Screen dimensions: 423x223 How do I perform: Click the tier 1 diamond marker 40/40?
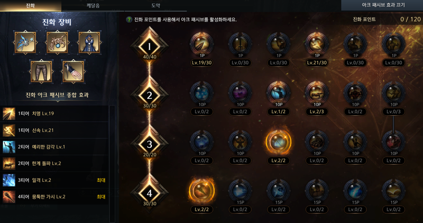click(150, 47)
